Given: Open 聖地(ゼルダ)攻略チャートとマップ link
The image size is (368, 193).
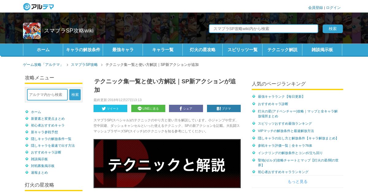Looking at the screenshot, I should pyautogui.click(x=298, y=163).
